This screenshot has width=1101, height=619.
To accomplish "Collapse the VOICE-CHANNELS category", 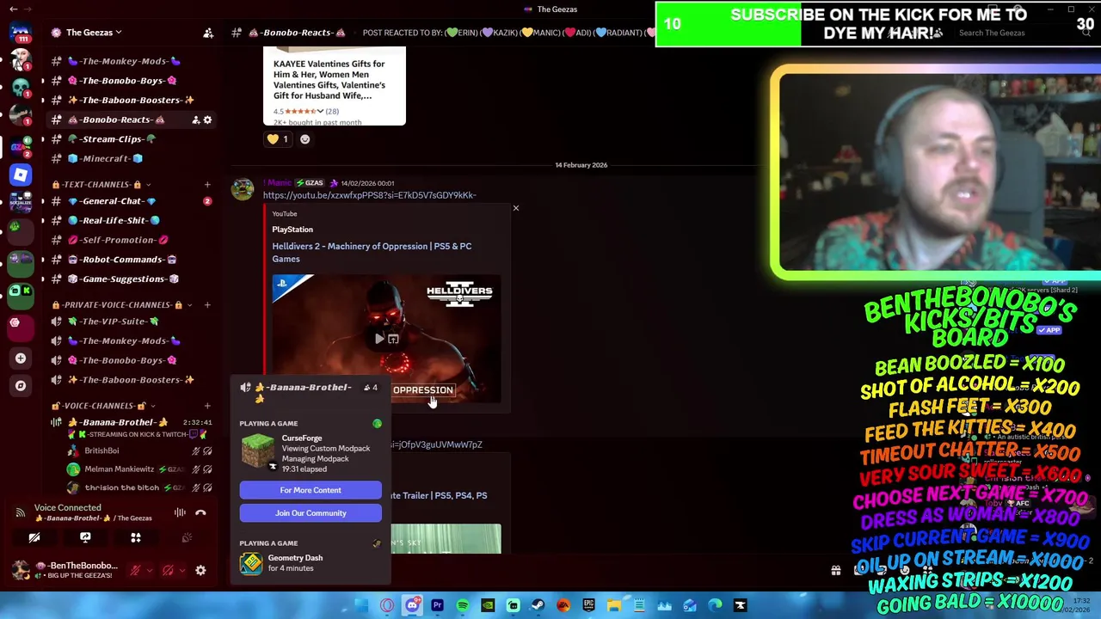I will [x=103, y=406].
